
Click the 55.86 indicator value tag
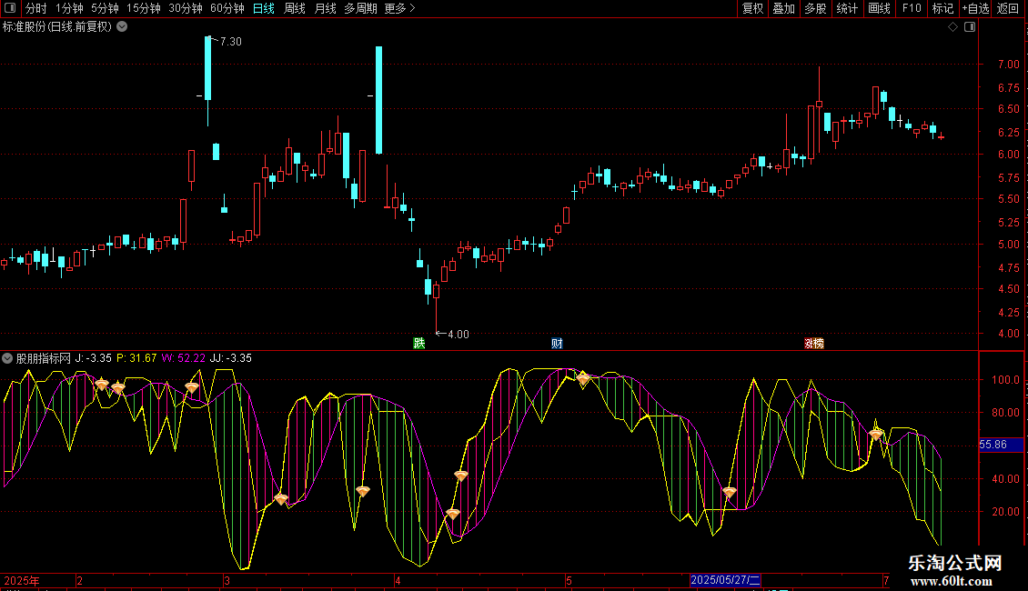[1001, 445]
